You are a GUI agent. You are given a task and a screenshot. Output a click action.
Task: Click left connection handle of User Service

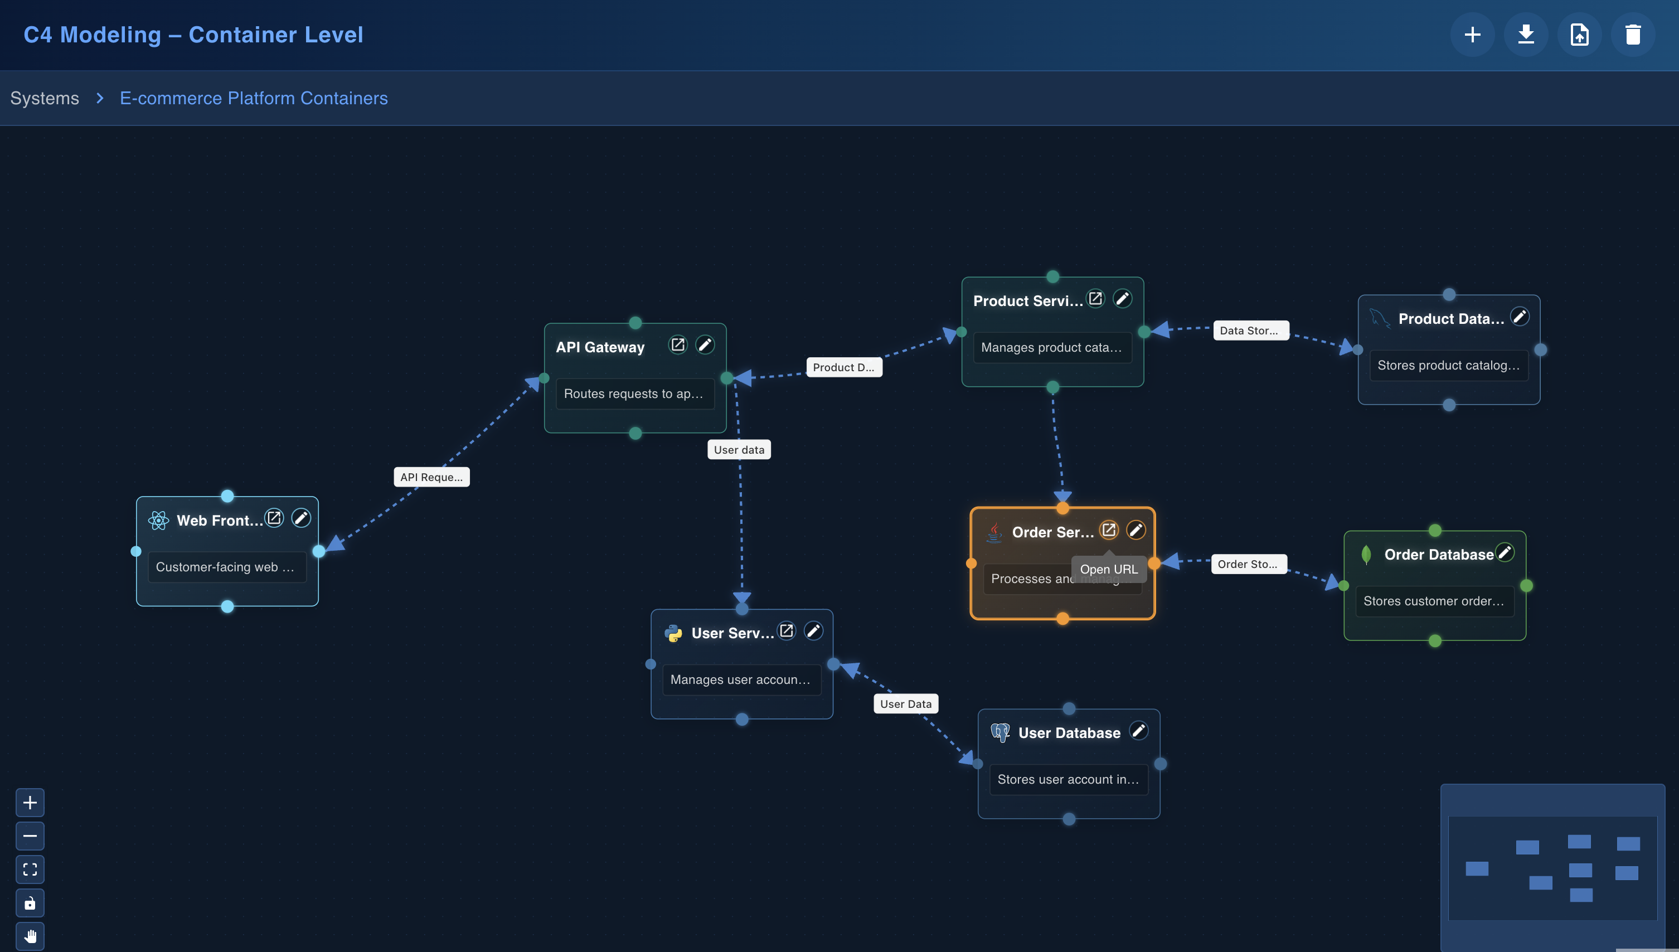click(x=651, y=664)
